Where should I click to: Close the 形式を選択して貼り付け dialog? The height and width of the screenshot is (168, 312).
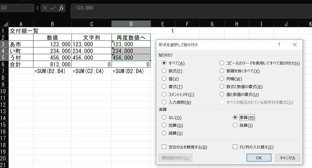[x=295, y=45]
